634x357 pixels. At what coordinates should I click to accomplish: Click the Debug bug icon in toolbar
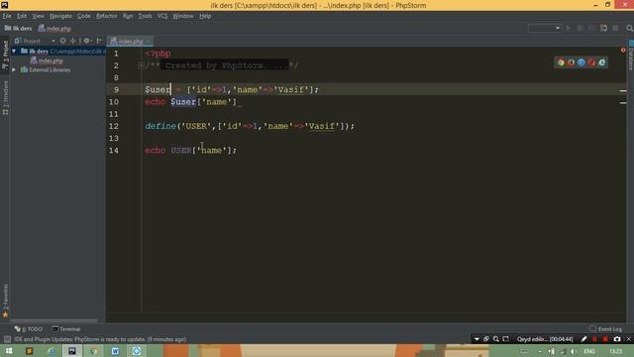click(x=580, y=28)
